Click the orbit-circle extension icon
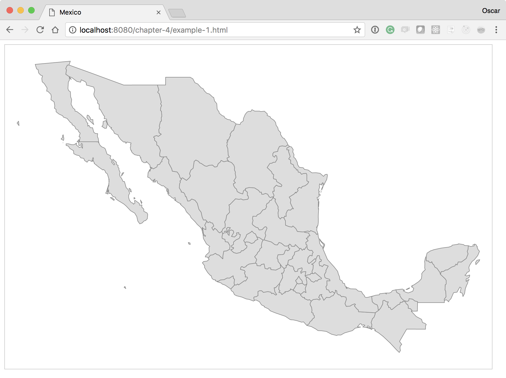 pyautogui.click(x=466, y=30)
